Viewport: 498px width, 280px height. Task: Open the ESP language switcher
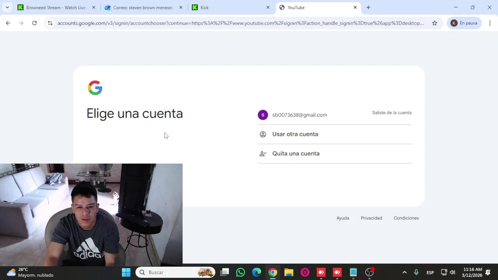[430, 272]
